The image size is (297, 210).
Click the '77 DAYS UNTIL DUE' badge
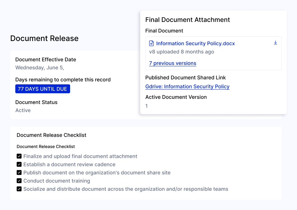tap(43, 89)
